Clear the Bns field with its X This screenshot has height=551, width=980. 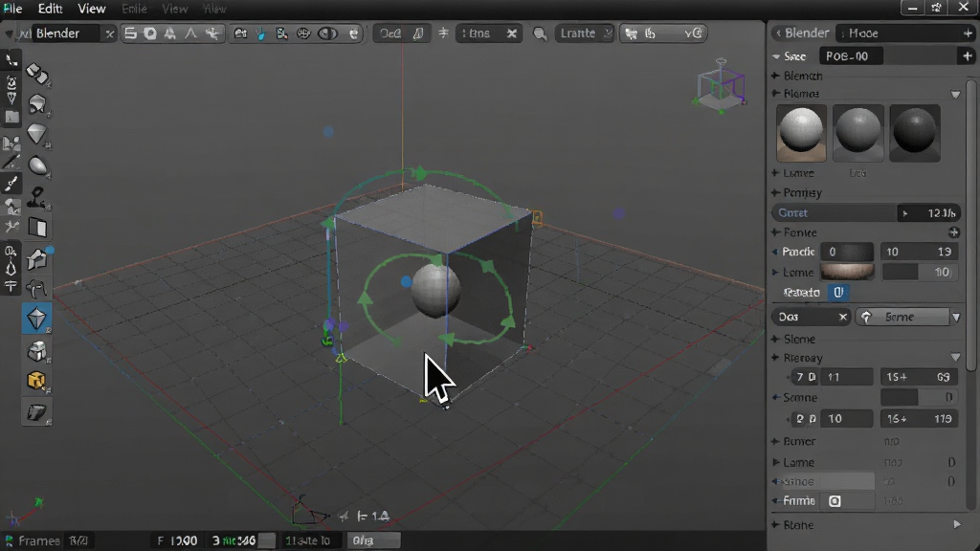[x=512, y=33]
